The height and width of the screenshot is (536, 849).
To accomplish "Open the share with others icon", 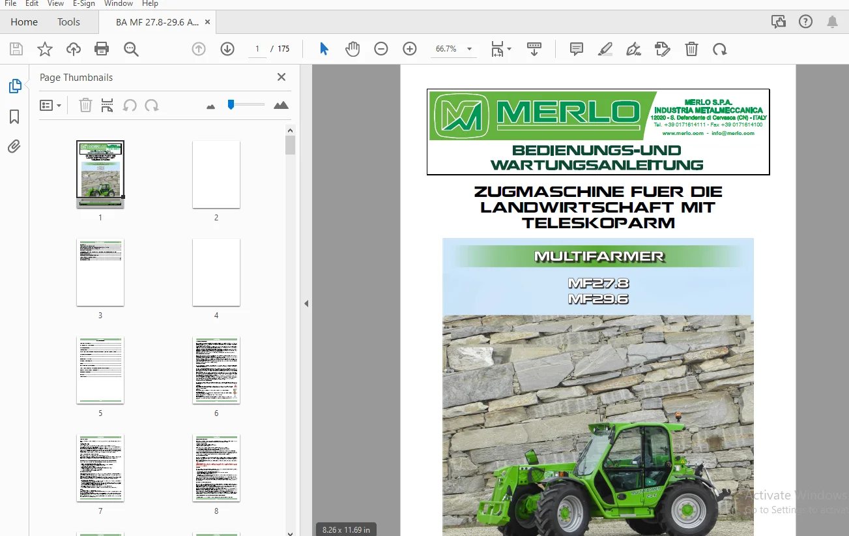I will click(x=779, y=22).
